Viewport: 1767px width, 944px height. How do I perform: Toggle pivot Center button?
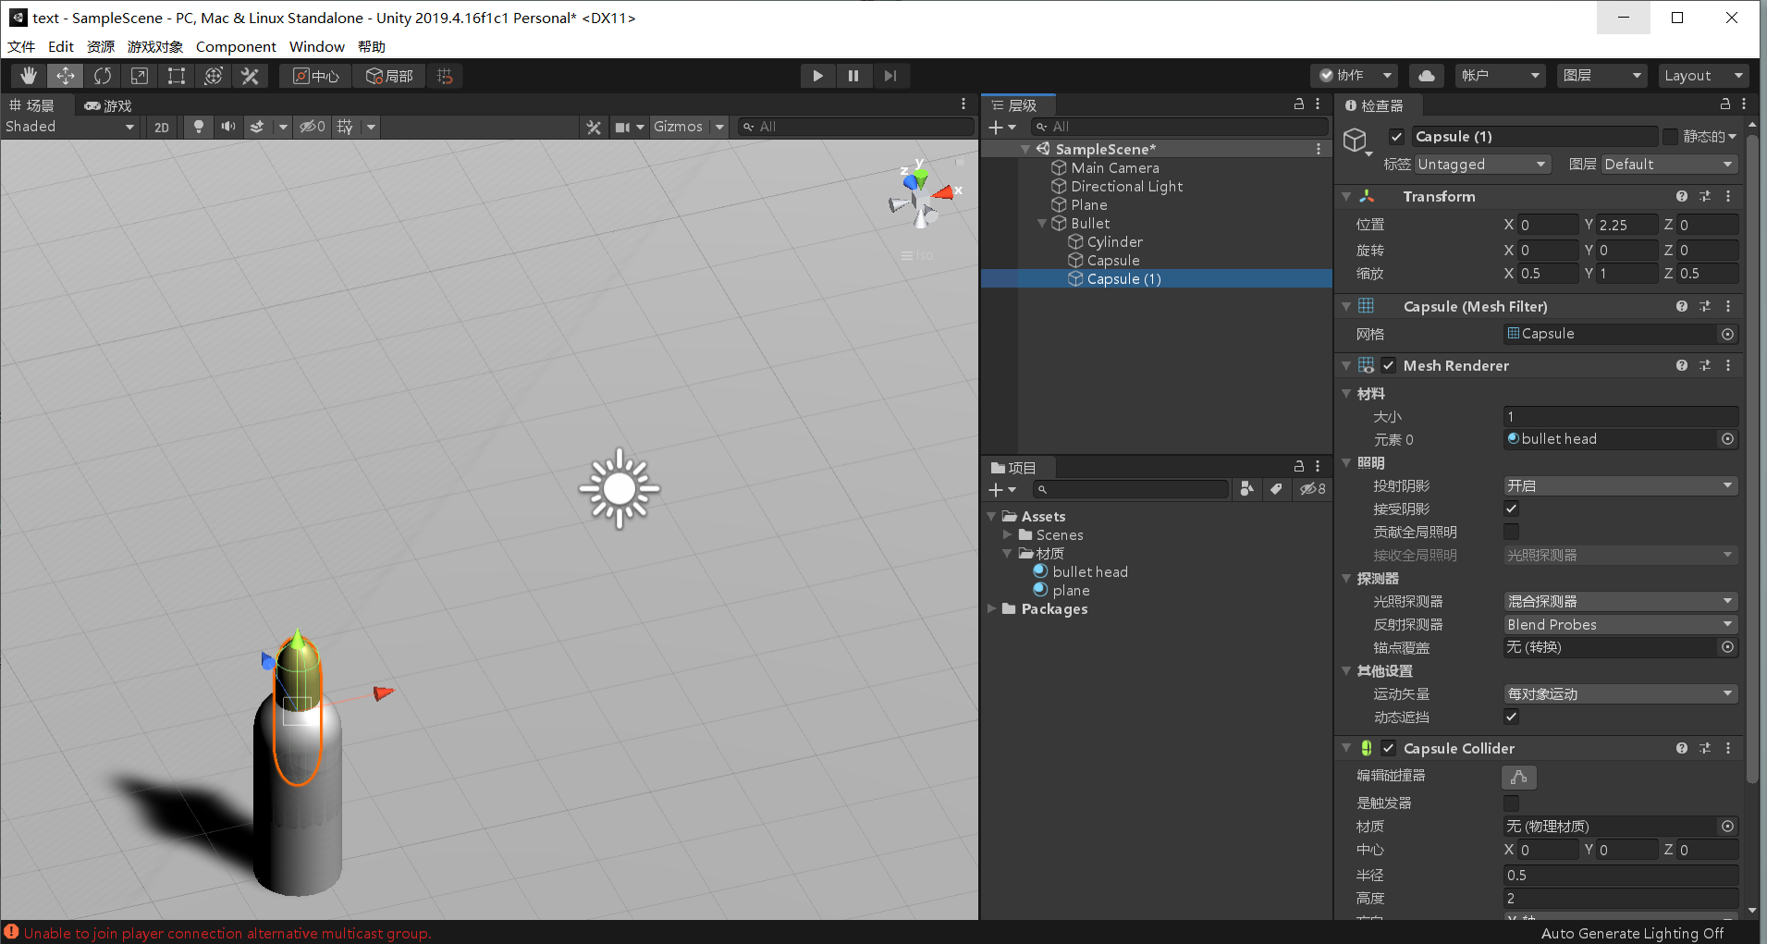(x=315, y=76)
